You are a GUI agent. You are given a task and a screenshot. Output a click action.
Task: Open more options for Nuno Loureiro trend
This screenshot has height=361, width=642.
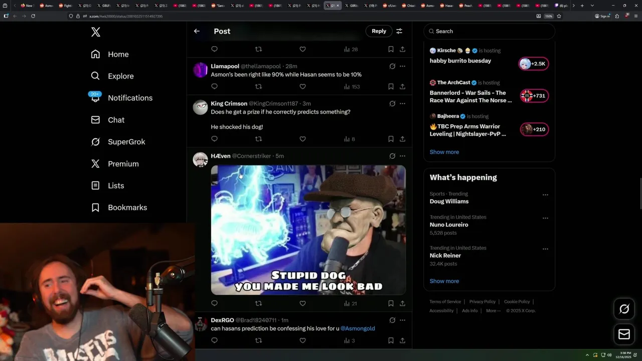(x=545, y=219)
